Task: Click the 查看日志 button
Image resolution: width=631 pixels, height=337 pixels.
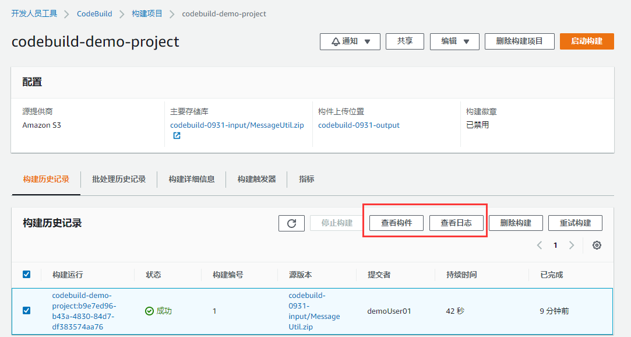Action: pos(456,223)
